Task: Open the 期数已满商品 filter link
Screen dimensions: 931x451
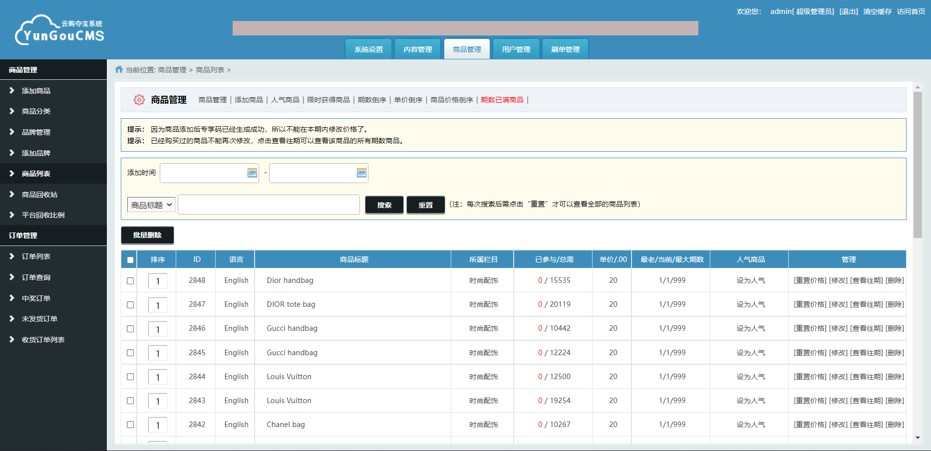Action: point(502,100)
